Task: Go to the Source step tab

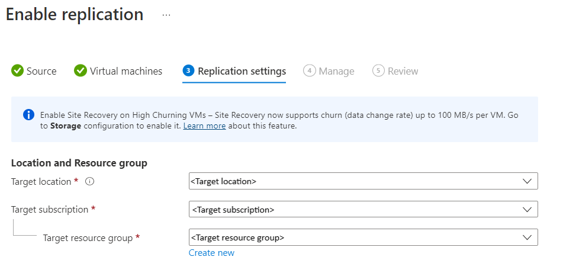Action: (41, 71)
